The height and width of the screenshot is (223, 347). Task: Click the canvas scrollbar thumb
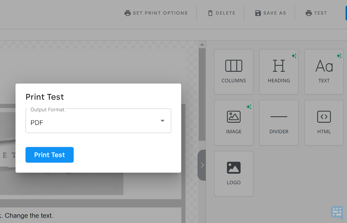tap(202, 95)
